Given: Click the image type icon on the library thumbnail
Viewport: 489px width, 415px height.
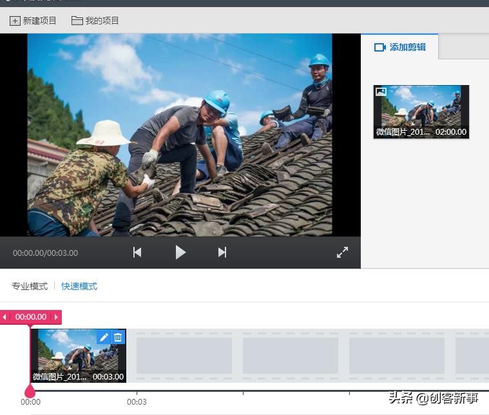Looking at the screenshot, I should (x=381, y=92).
